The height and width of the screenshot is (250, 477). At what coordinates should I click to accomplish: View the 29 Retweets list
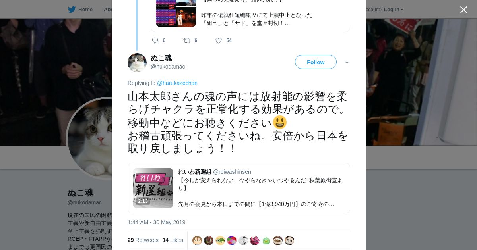[x=143, y=240]
